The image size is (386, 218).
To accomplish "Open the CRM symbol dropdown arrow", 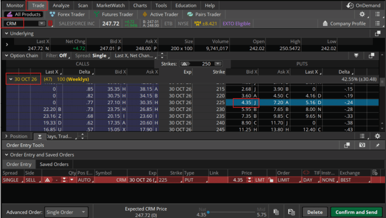I will tap(42, 23).
